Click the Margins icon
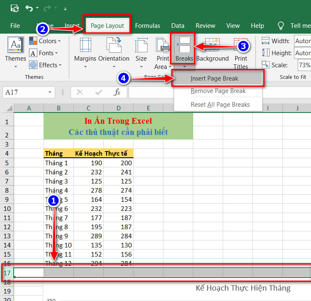311x301 pixels. [85, 45]
